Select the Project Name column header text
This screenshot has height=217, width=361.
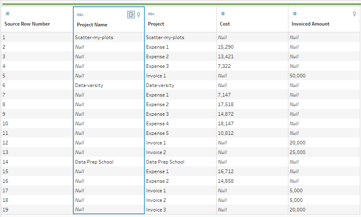point(92,25)
